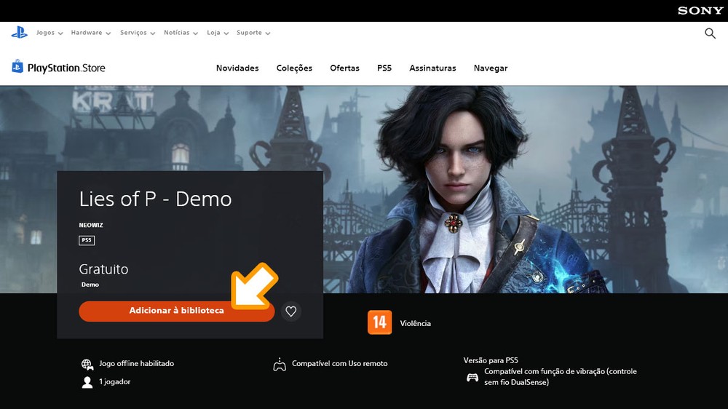Click the Lies of P - Demo title
Viewport: 728px width, 409px height.
[155, 199]
